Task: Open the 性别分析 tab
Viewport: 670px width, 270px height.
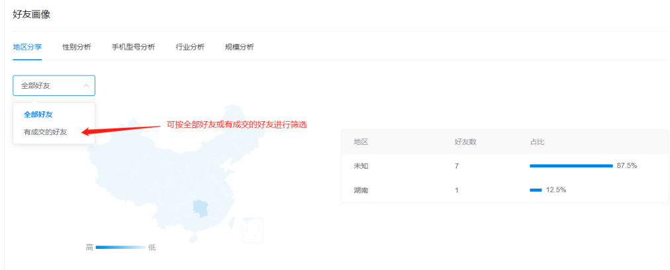Action: pyautogui.click(x=77, y=47)
